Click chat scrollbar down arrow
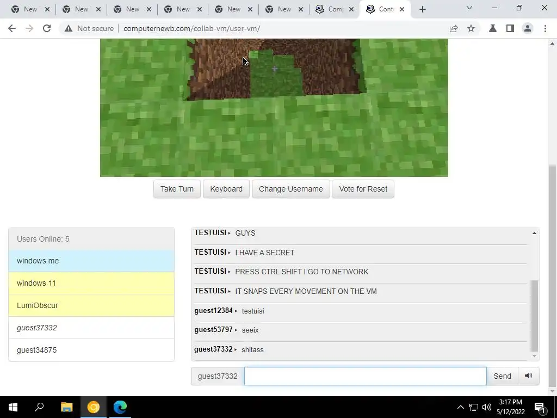 pyautogui.click(x=534, y=356)
